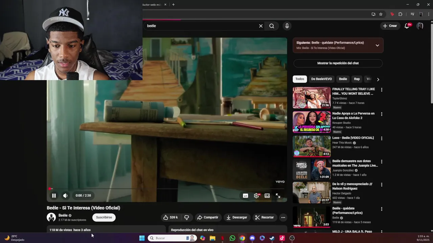
Task: Expand the Siguiente mix playlist panel
Action: pos(377,45)
